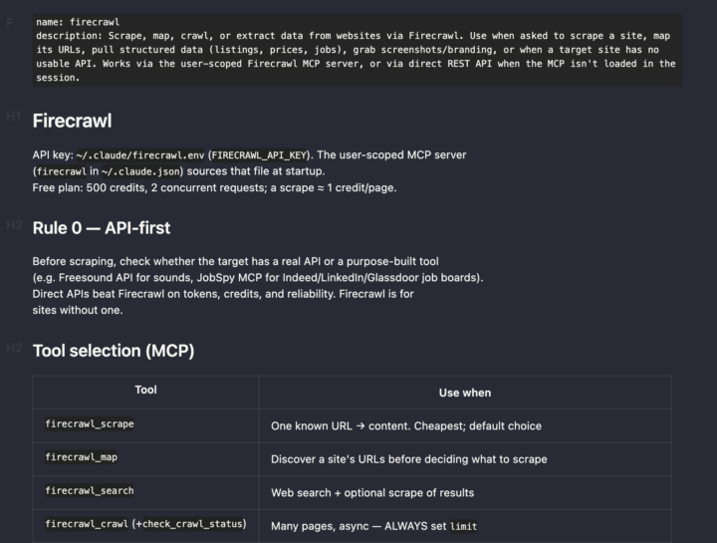Click the FIRECRAWL_API_KEY inline code
This screenshot has width=717, height=543.
click(x=259, y=155)
